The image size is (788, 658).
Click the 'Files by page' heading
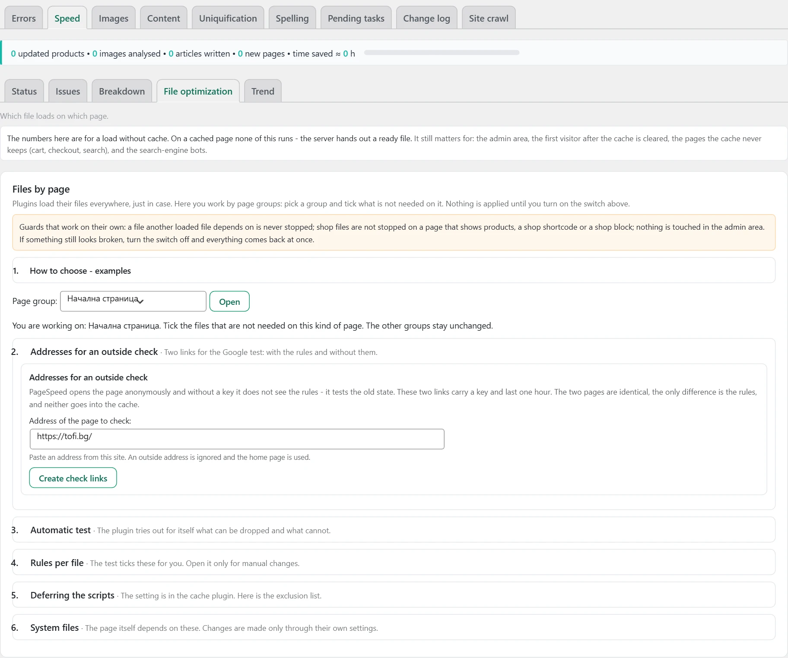click(x=41, y=189)
